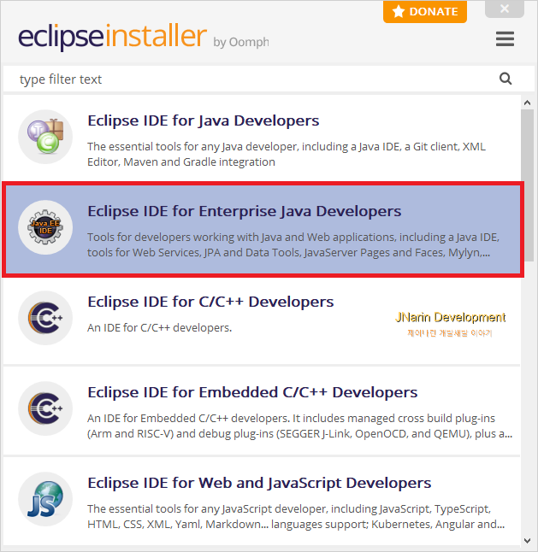Click description starting 'The essential tools for any JavaScript developer'
538x552 pixels.
coord(296,516)
